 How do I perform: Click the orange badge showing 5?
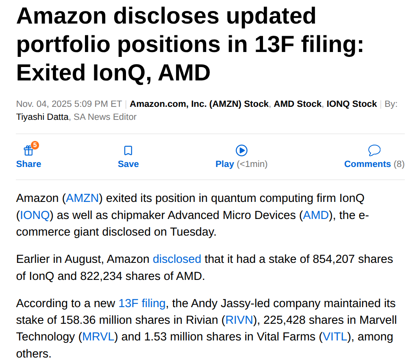coord(35,145)
